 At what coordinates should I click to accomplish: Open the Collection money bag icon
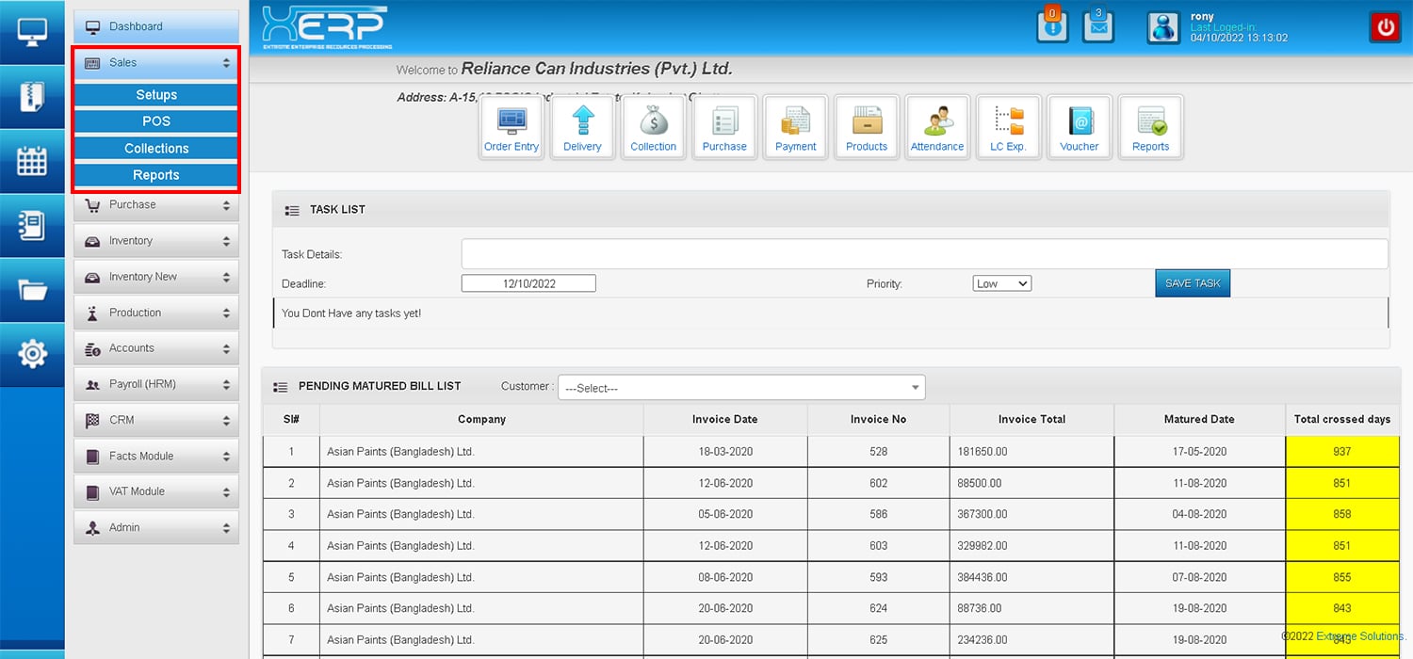[654, 127]
